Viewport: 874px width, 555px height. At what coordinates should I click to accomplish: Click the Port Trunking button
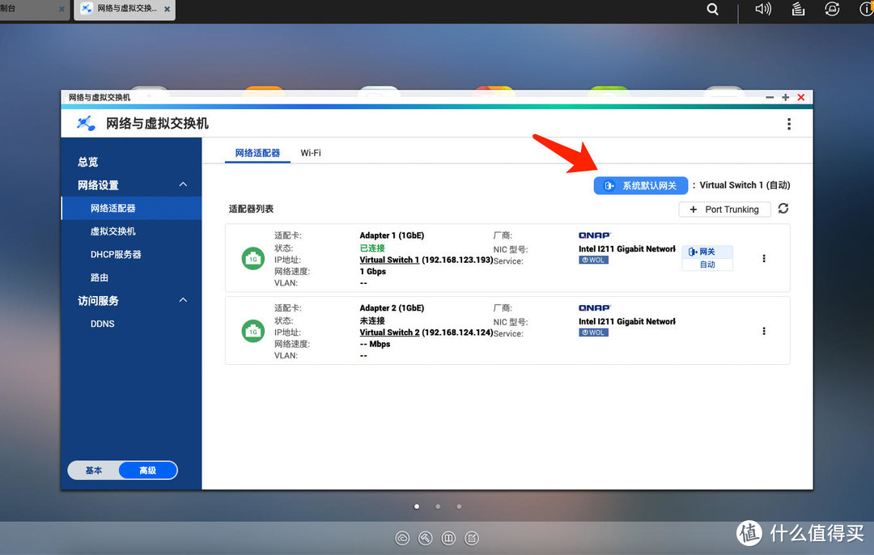[x=724, y=210]
